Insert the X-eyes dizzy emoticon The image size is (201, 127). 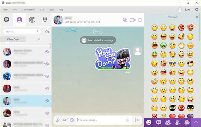click(x=164, y=81)
